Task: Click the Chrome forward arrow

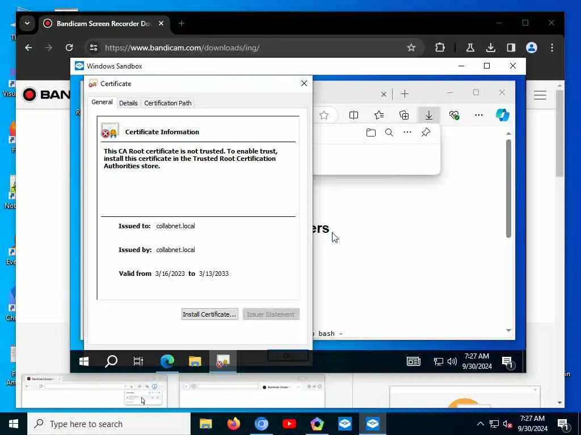Action: (x=49, y=48)
